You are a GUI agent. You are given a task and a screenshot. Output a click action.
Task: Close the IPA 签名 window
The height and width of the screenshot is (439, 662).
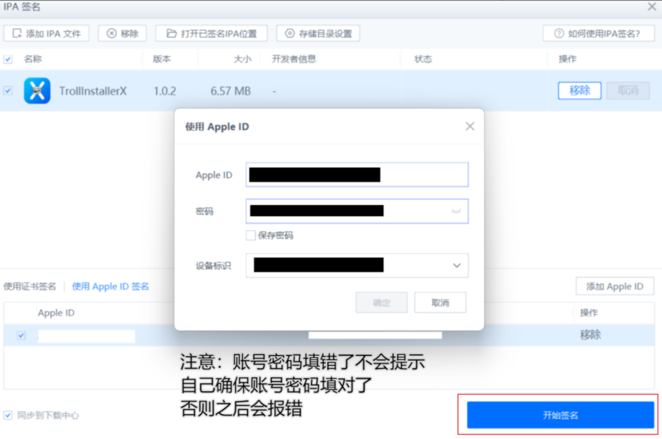[652, 6]
